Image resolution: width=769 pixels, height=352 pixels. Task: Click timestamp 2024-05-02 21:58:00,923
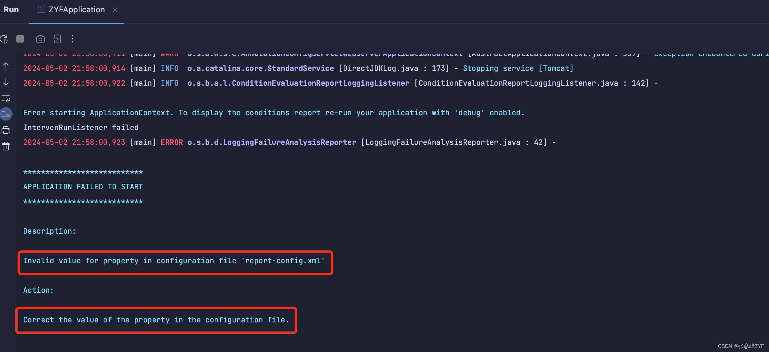point(74,142)
